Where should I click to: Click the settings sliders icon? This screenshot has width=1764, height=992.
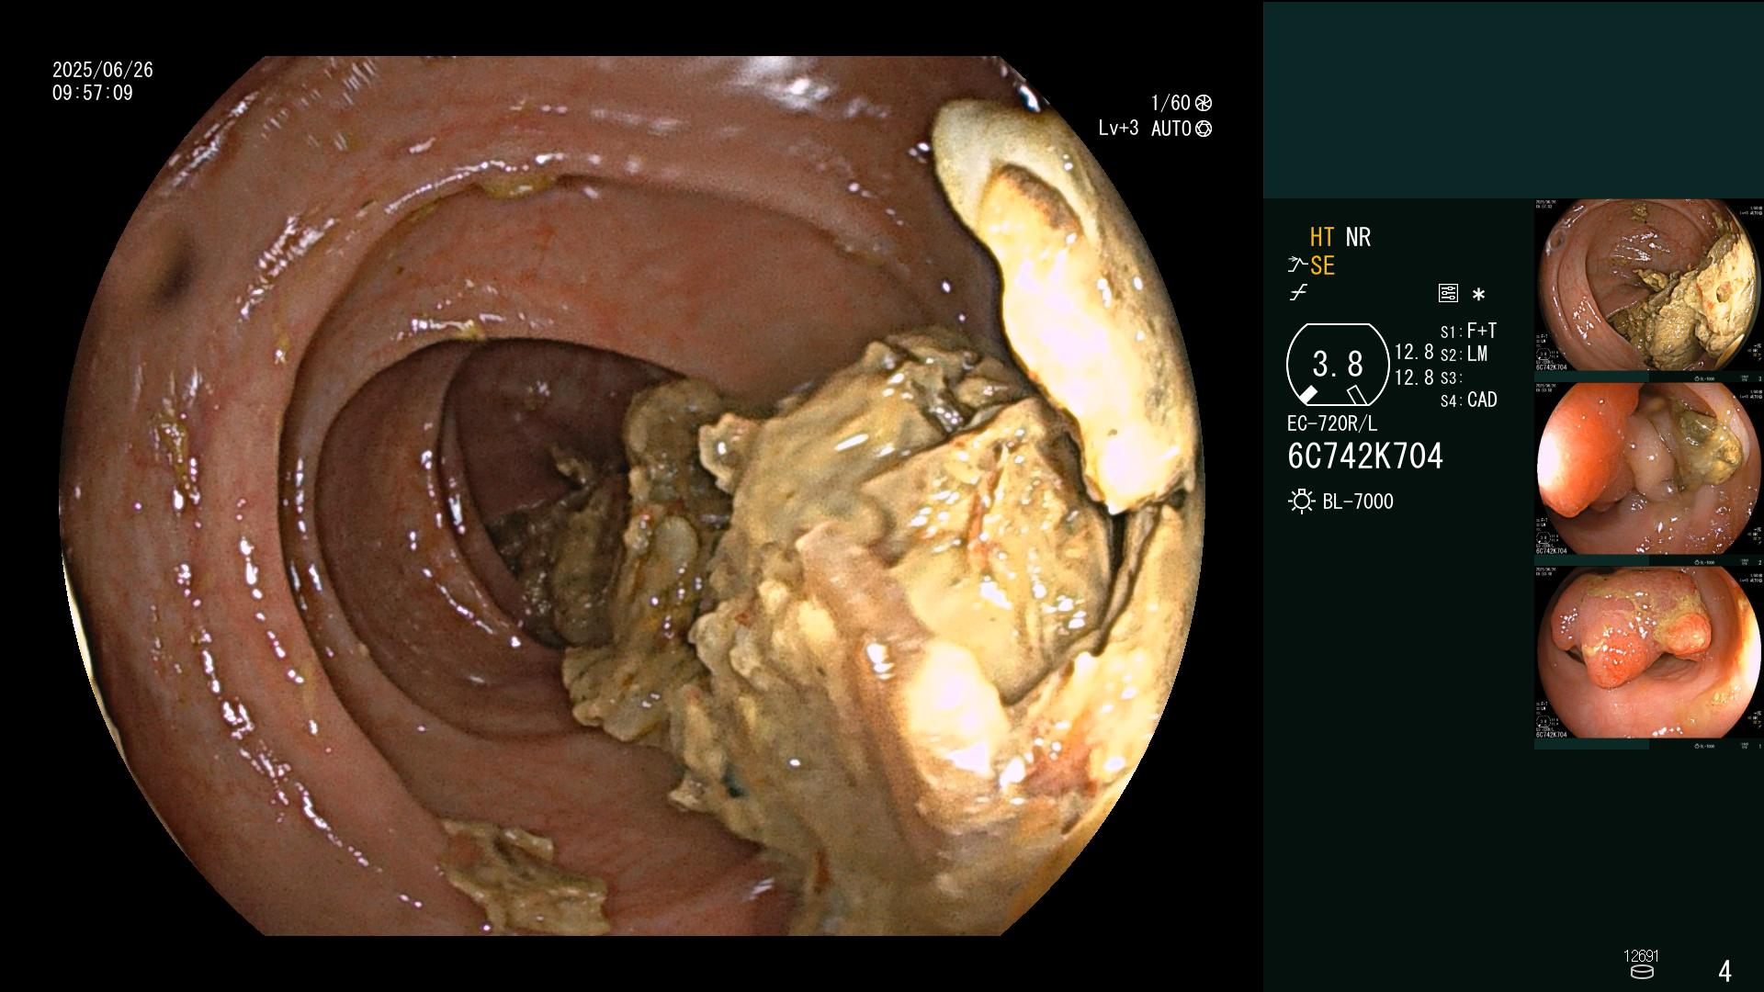click(x=1448, y=294)
